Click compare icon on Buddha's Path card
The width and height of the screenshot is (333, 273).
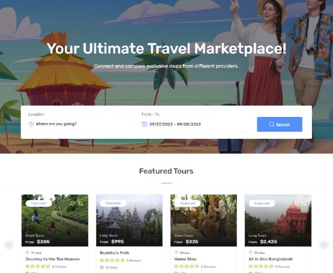[x=155, y=203]
